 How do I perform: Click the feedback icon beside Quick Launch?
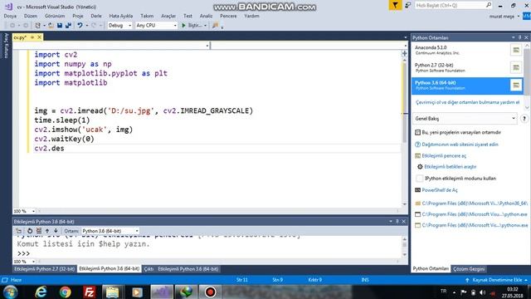pos(407,5)
